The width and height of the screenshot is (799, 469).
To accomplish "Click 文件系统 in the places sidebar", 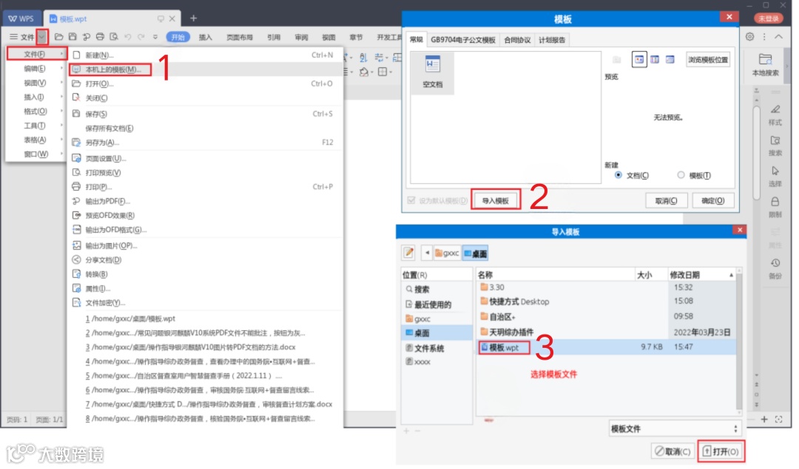I will tap(438, 348).
